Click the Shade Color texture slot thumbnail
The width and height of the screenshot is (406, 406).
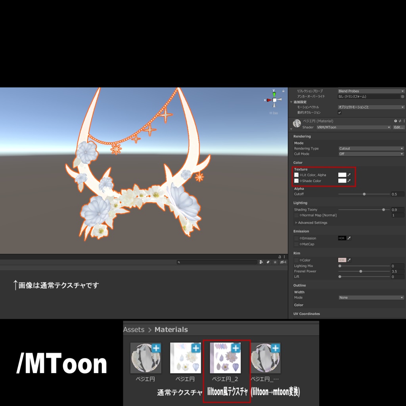click(x=296, y=181)
